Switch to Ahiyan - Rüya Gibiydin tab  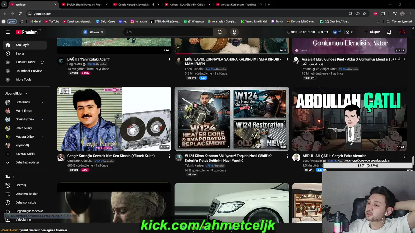(x=187, y=5)
